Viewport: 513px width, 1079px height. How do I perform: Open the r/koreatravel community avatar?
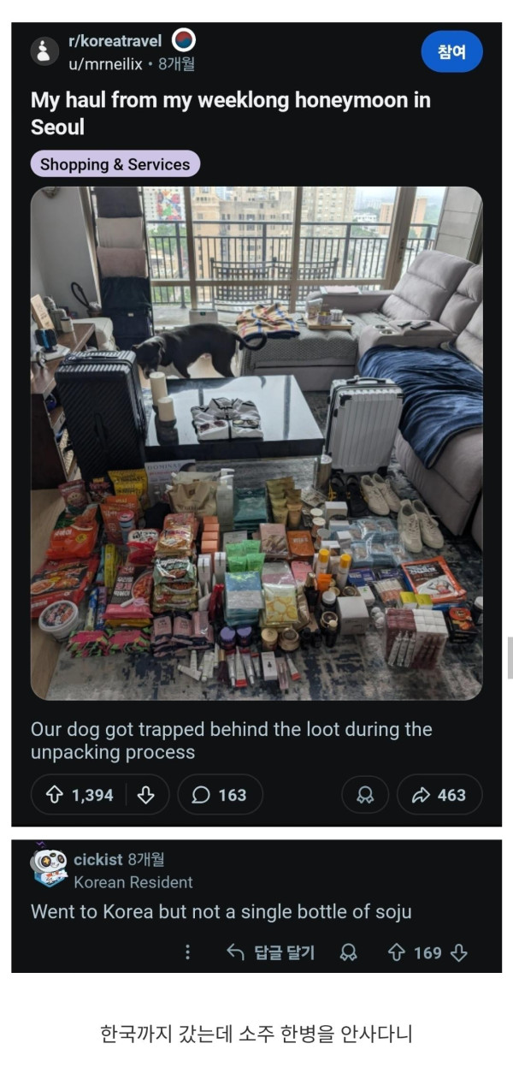(44, 51)
